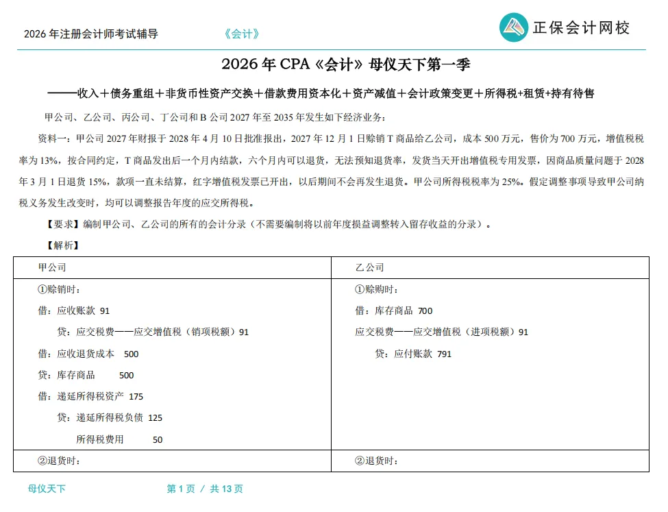668x512 pixels.
Task: Click the page indicator 第1页 / 共13页
Action: coord(205,489)
